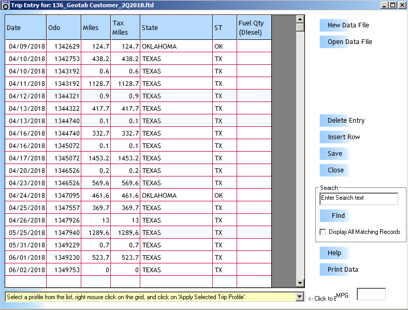The height and width of the screenshot is (310, 408).
Task: Select Miles cell 13 for 04/26/2018
Action: click(x=96, y=220)
